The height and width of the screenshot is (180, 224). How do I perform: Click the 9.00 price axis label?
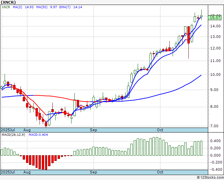pos(214,90)
